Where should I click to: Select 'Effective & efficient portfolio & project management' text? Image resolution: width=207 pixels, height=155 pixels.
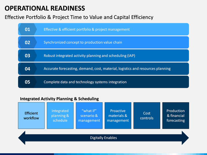tap(87, 29)
